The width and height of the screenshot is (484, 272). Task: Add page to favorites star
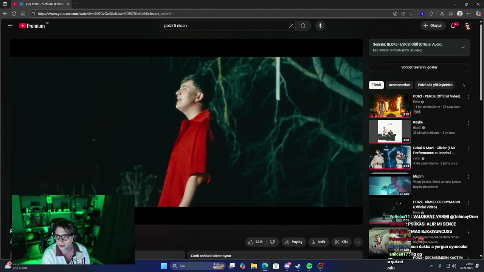(x=411, y=14)
